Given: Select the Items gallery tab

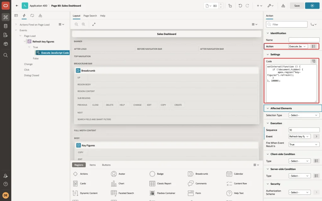Looking at the screenshot, I should tap(93, 165).
